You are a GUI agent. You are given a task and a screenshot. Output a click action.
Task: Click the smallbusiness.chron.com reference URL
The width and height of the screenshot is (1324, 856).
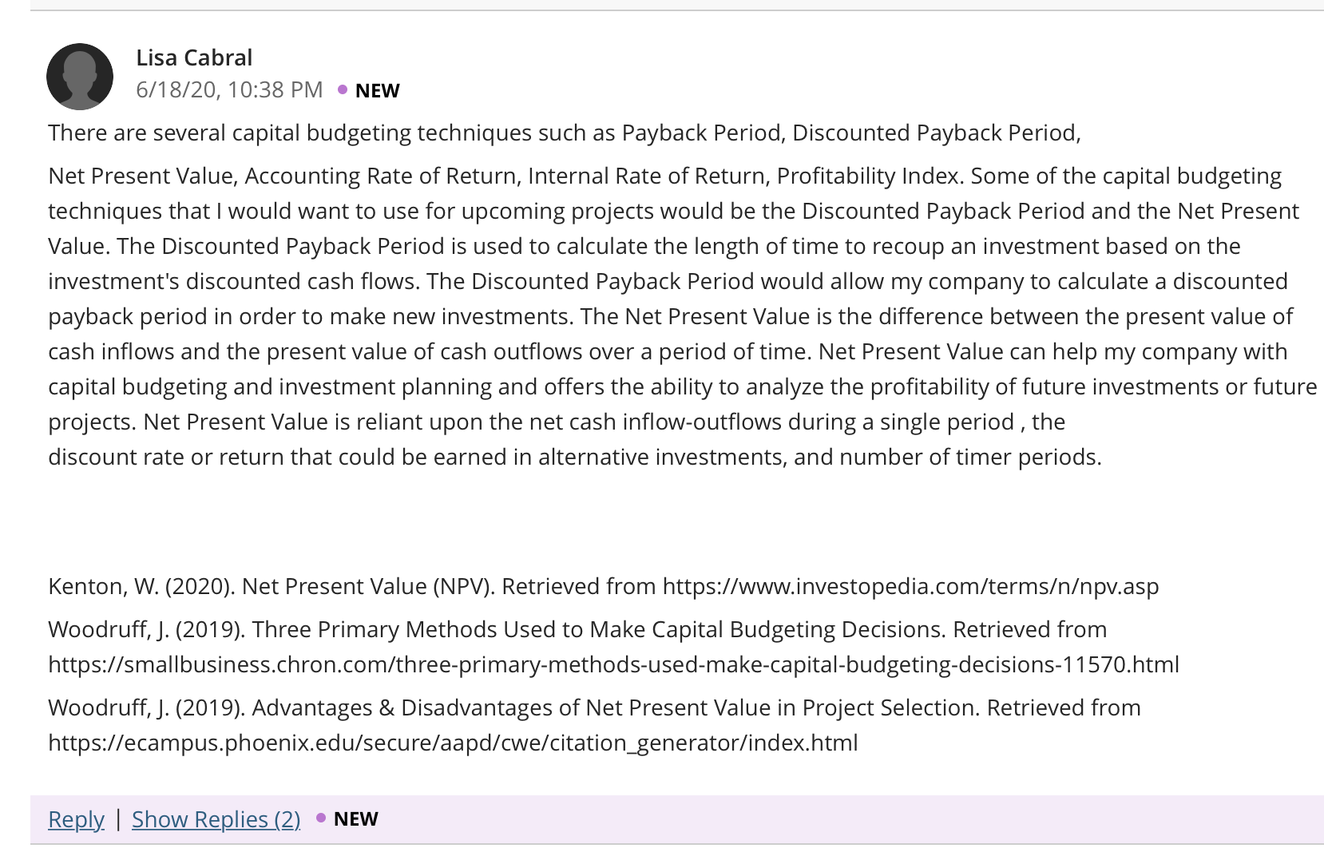click(x=613, y=664)
